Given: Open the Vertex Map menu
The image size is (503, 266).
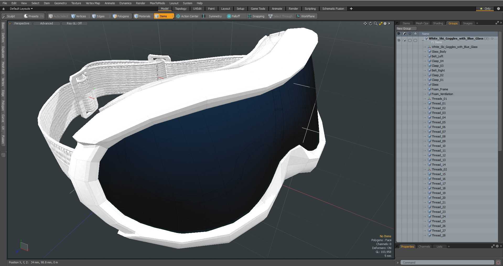Looking at the screenshot, I should tap(93, 3).
